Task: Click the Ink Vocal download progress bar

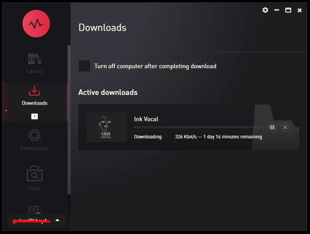Action: [x=198, y=127]
